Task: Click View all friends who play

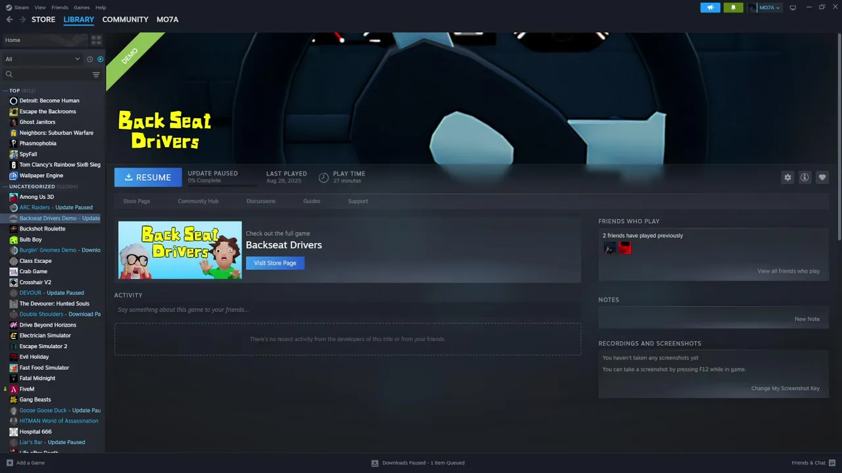Action: click(788, 271)
